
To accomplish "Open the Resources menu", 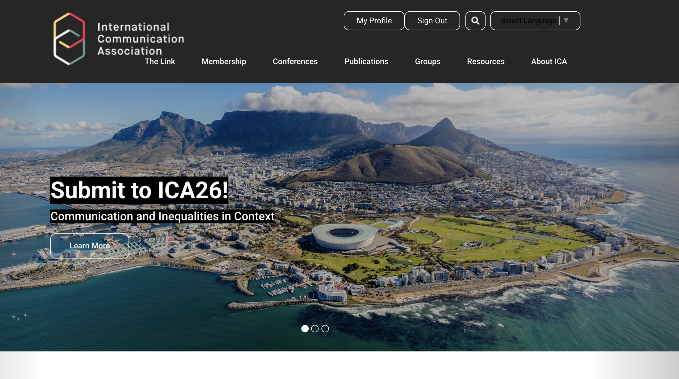I will coord(485,61).
